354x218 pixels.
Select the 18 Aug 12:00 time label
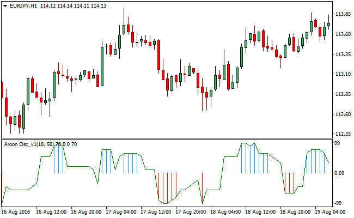pyautogui.click(x=260, y=211)
